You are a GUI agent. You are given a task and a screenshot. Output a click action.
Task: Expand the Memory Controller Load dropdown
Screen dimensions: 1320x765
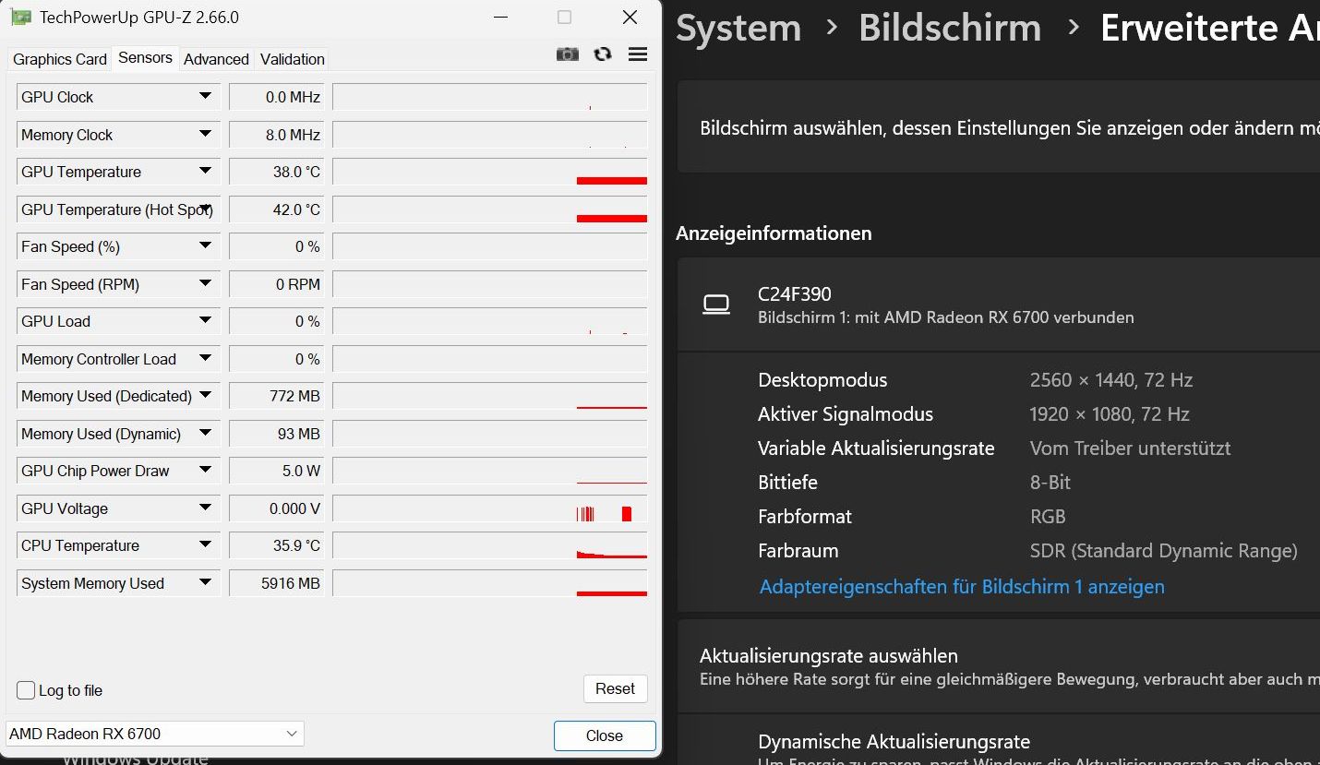(x=205, y=359)
